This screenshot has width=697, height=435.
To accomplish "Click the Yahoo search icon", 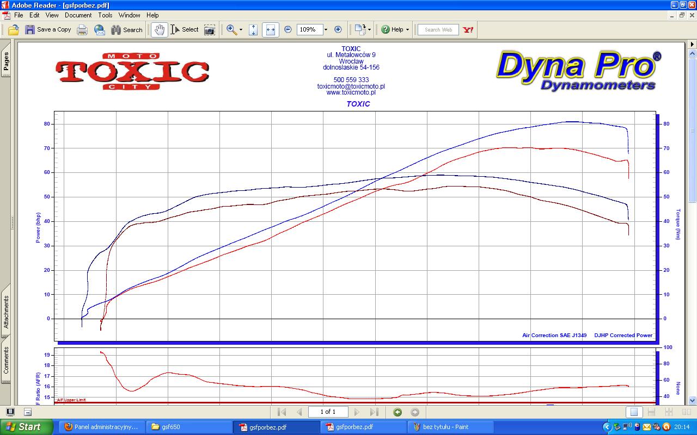I will pos(468,30).
